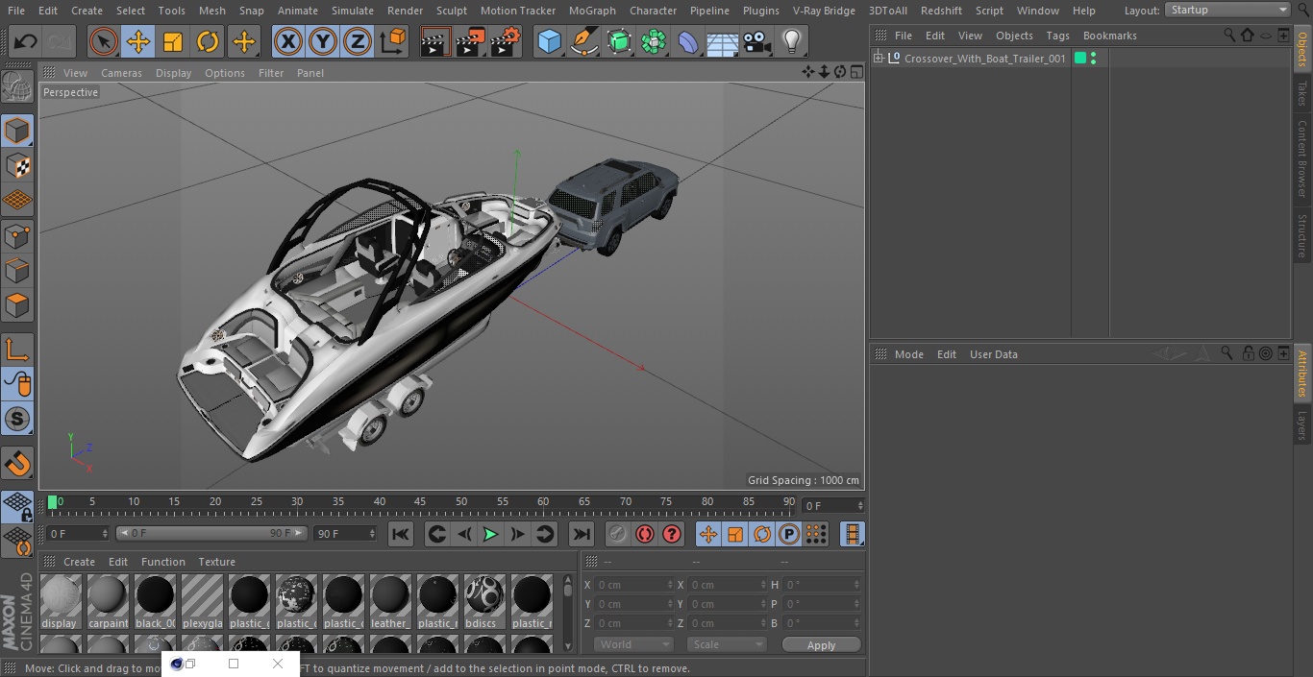The width and height of the screenshot is (1313, 677).
Task: Open User Data menu in Attributes
Action: point(993,354)
